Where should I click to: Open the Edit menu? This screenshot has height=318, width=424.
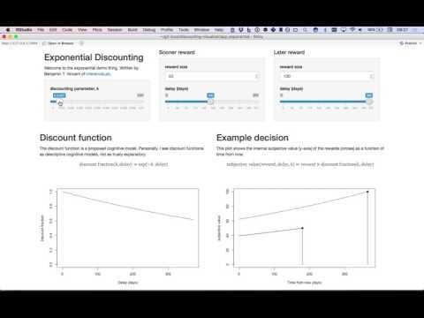click(x=53, y=30)
